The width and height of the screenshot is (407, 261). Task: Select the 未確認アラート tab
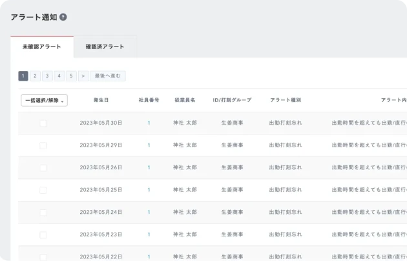pos(42,47)
